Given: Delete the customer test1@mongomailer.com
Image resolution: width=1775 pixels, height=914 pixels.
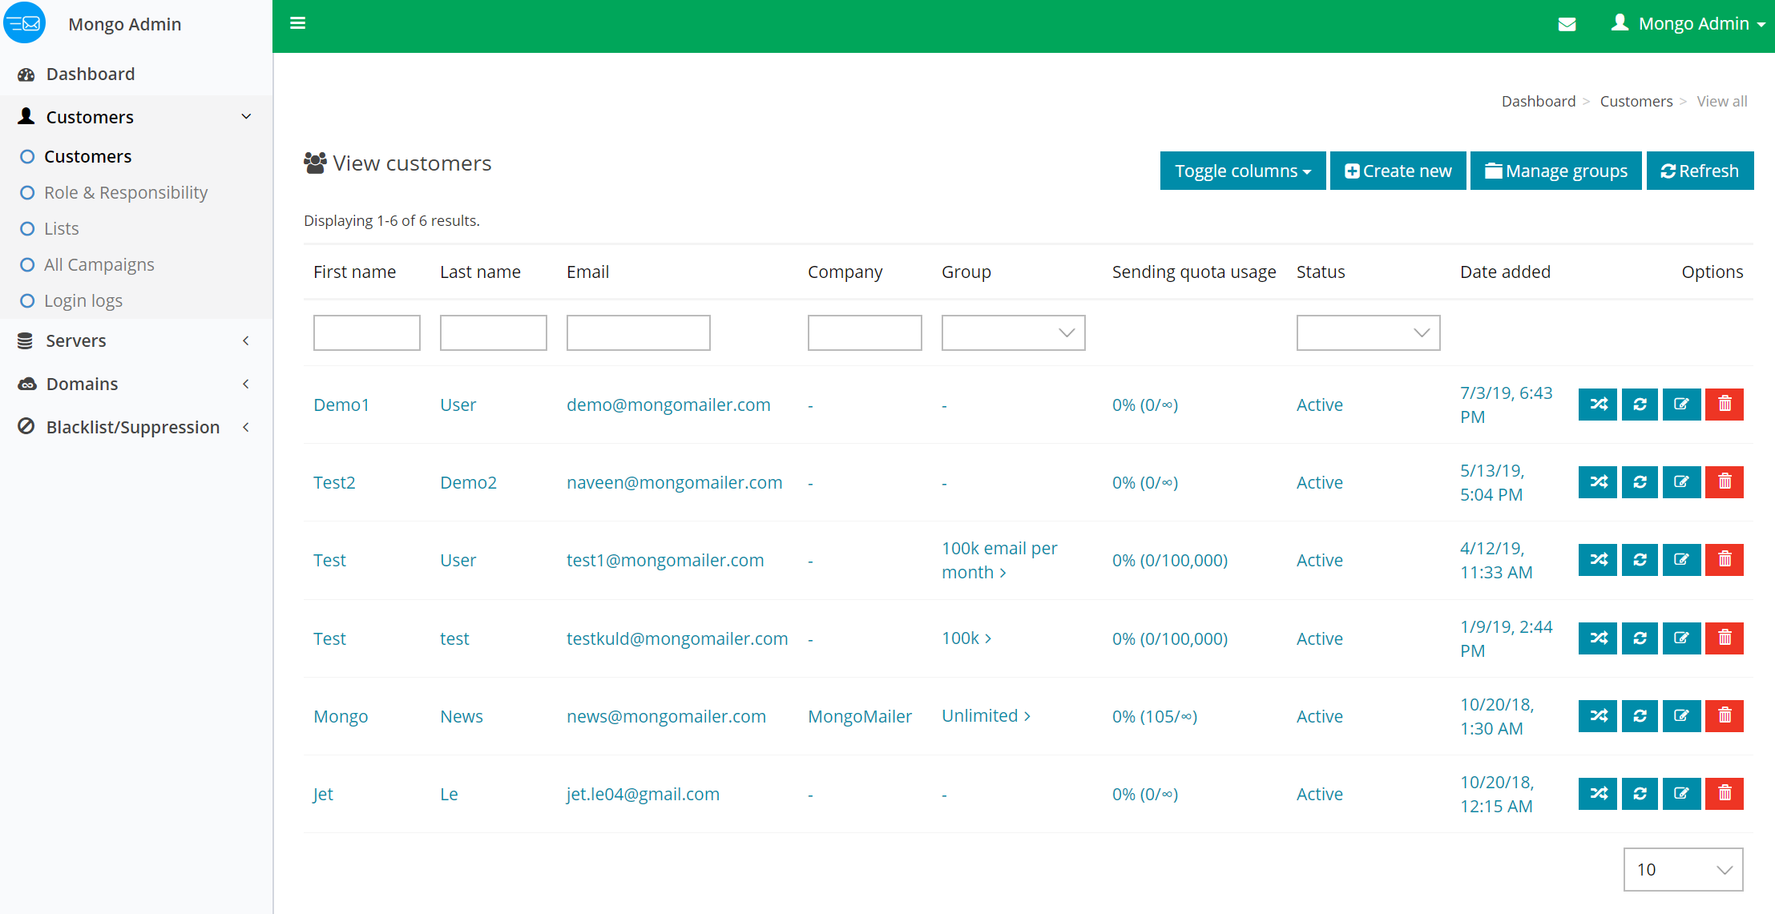Looking at the screenshot, I should 1725,560.
